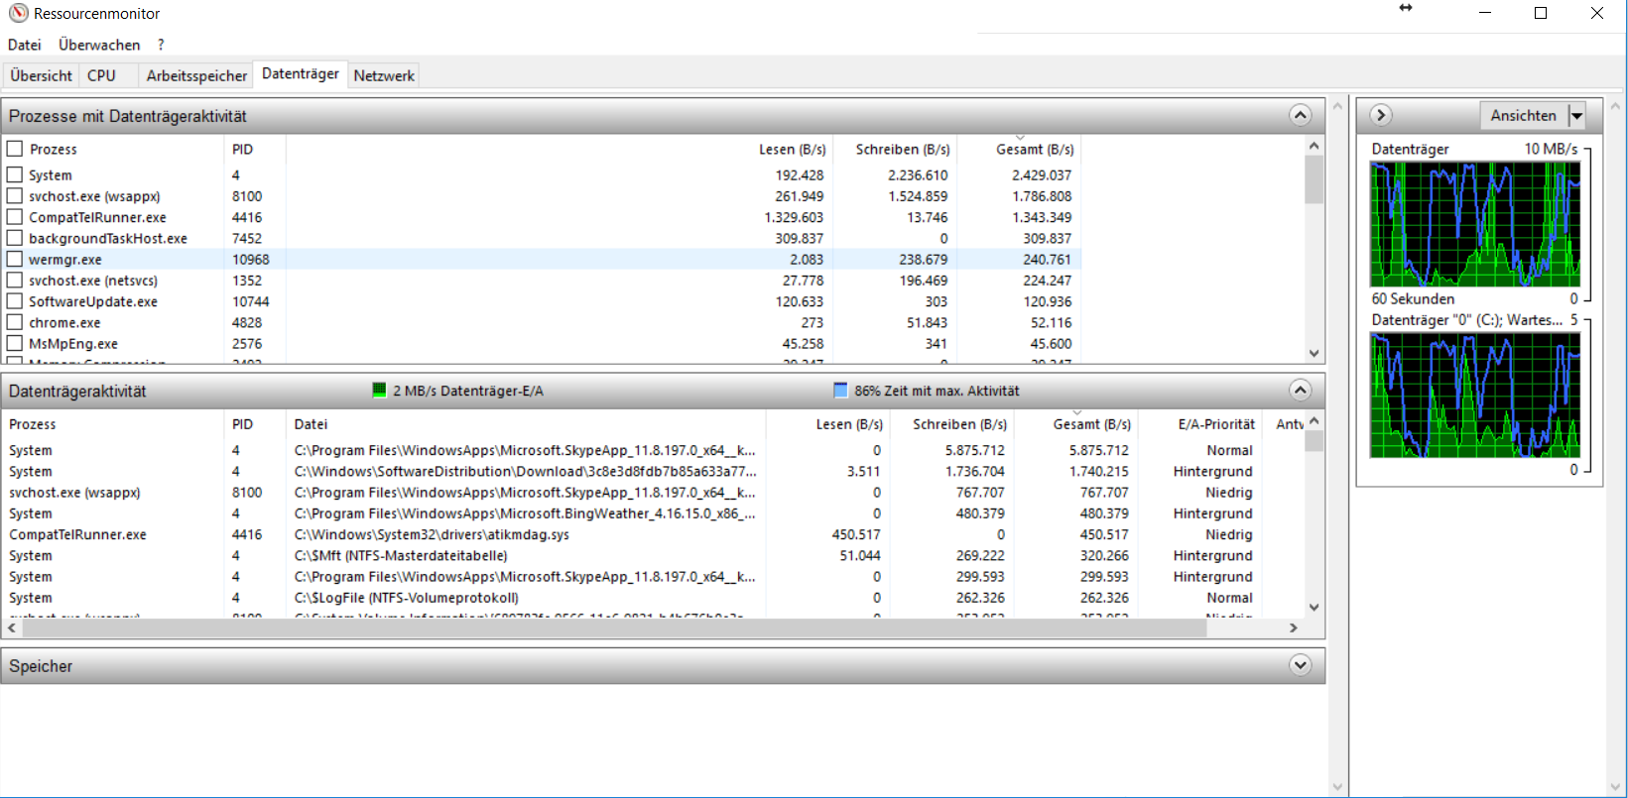
Task: Select the wermgr.exe process name
Action: [x=64, y=260]
